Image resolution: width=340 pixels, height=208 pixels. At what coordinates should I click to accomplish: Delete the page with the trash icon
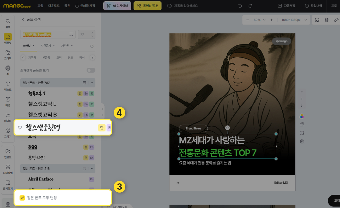pyautogui.click(x=302, y=142)
